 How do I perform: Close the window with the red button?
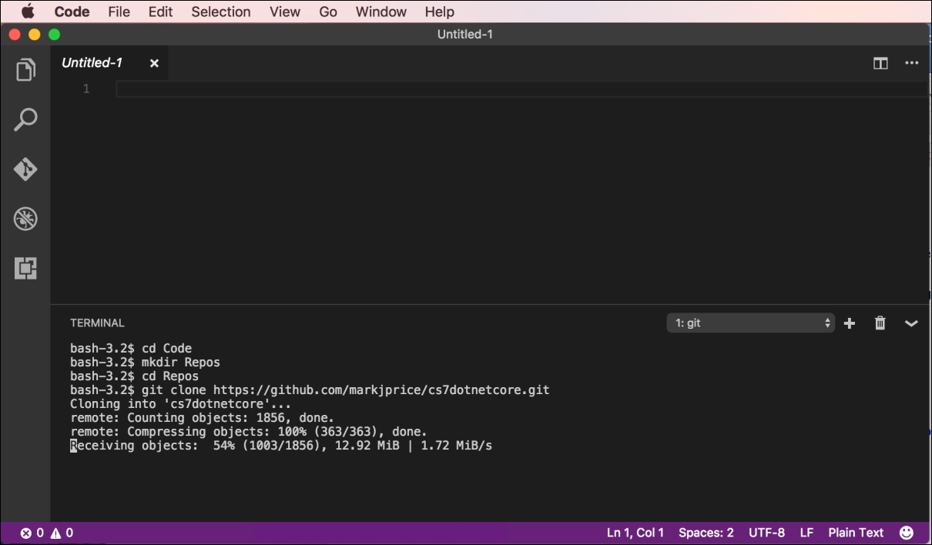(x=15, y=34)
